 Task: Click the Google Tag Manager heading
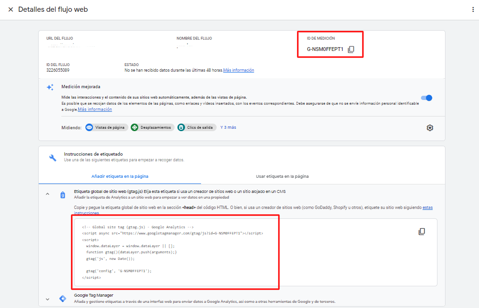[x=93, y=295]
